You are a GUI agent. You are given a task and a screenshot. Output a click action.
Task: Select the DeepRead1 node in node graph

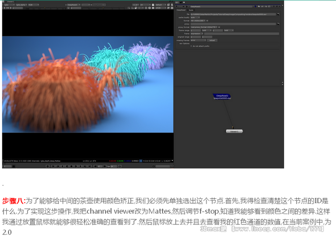(222, 97)
